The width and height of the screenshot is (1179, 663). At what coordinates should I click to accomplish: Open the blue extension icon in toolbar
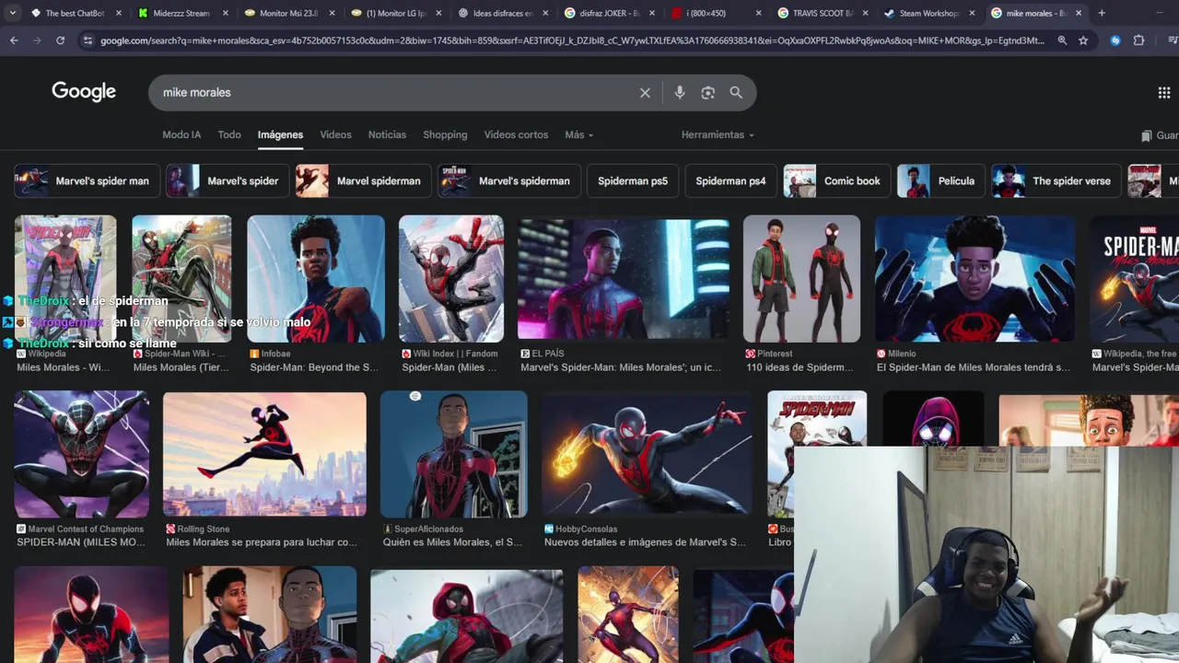(x=1115, y=41)
